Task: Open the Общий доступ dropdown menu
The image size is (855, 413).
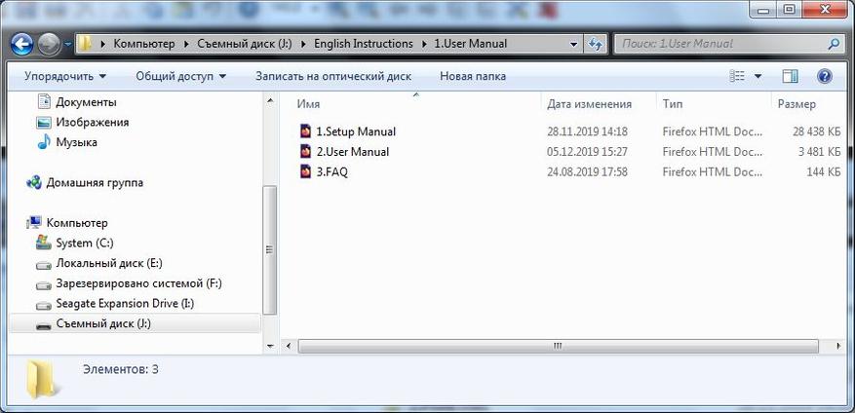Action: click(x=180, y=76)
